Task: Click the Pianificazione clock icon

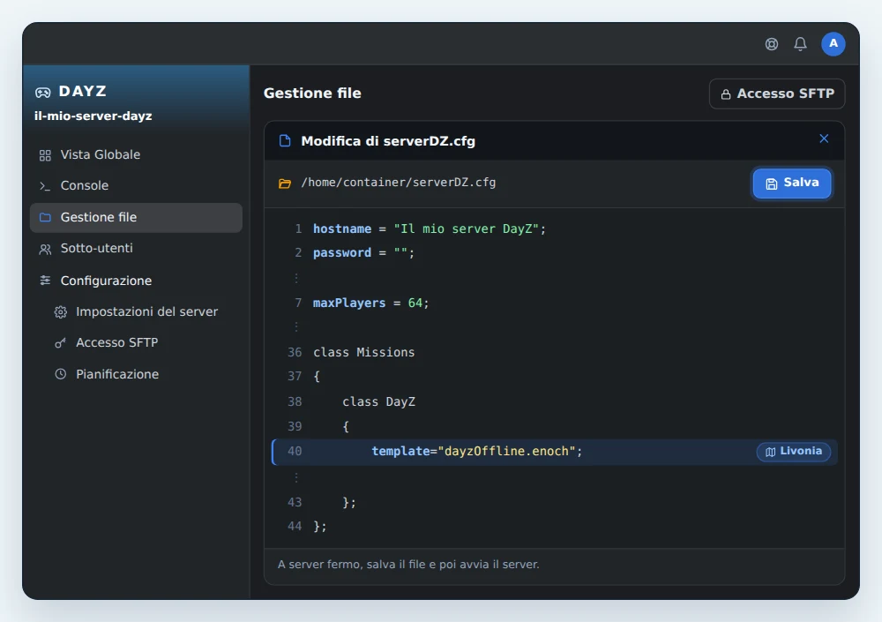Action: point(61,374)
